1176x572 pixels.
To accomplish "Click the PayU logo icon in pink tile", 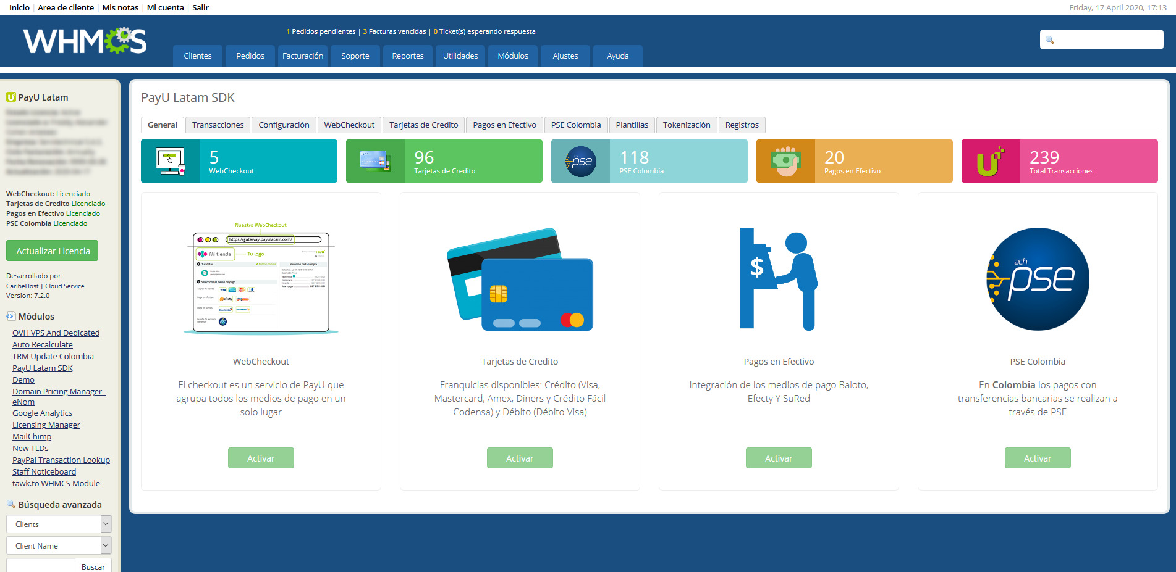I will [991, 162].
